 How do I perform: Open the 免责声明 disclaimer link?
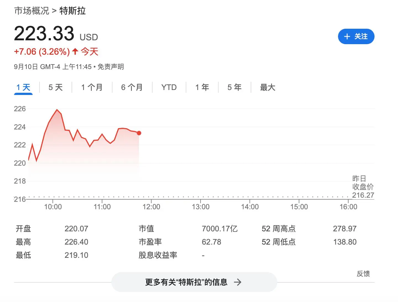[111, 67]
